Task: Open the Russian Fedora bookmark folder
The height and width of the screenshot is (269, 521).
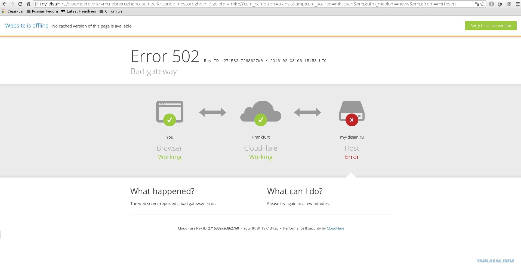Action: coord(42,11)
